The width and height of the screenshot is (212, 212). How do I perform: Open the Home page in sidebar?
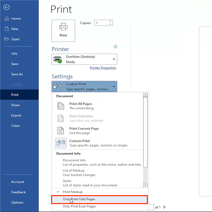(16, 19)
